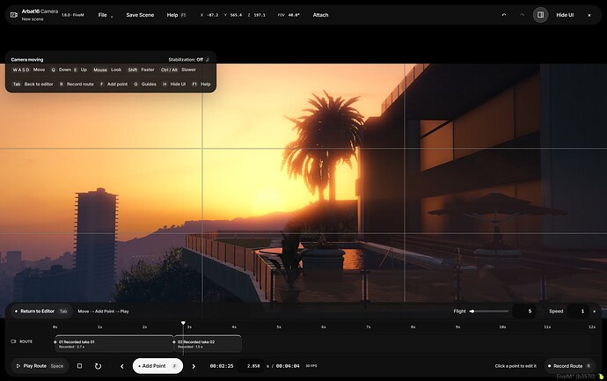Click the Add point F shortcut hint
Screen dimensions: 607x381
pyautogui.click(x=113, y=84)
